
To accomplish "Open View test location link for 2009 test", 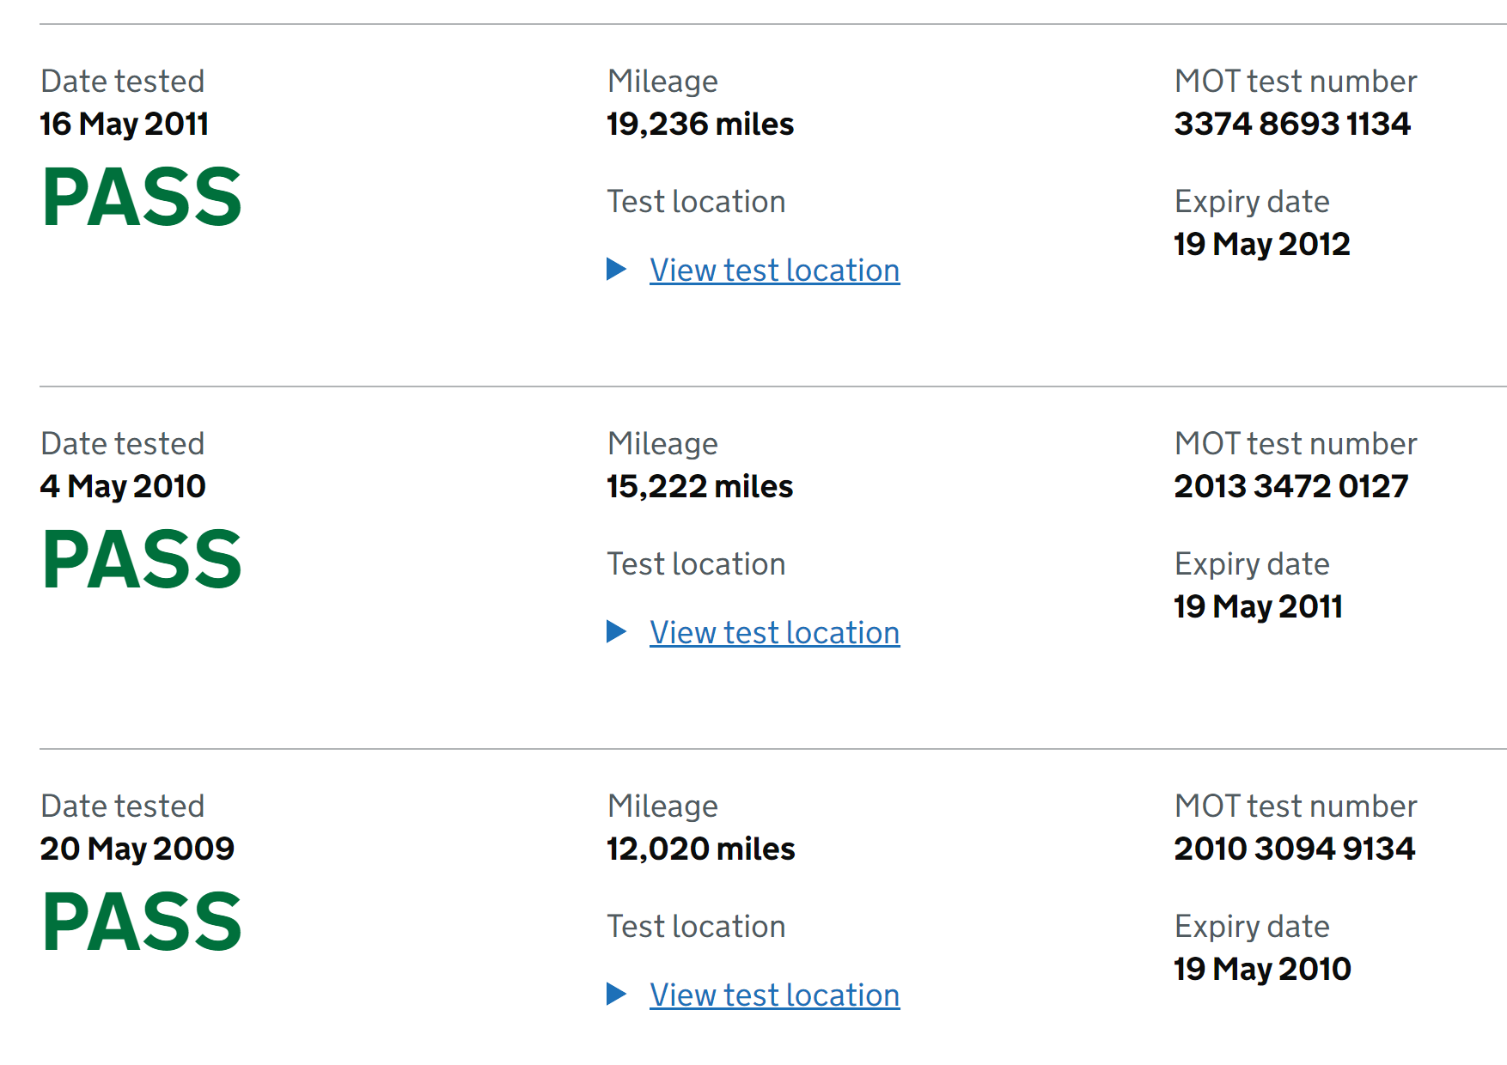I will click(774, 995).
